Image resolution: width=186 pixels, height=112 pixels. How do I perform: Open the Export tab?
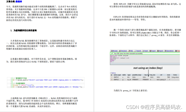pos(153,51)
